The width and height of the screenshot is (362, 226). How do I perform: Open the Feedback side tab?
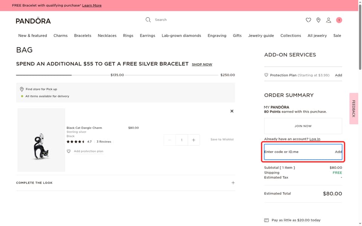tap(354, 108)
